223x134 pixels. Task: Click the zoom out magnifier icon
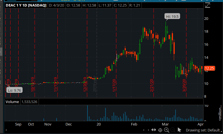point(173,130)
